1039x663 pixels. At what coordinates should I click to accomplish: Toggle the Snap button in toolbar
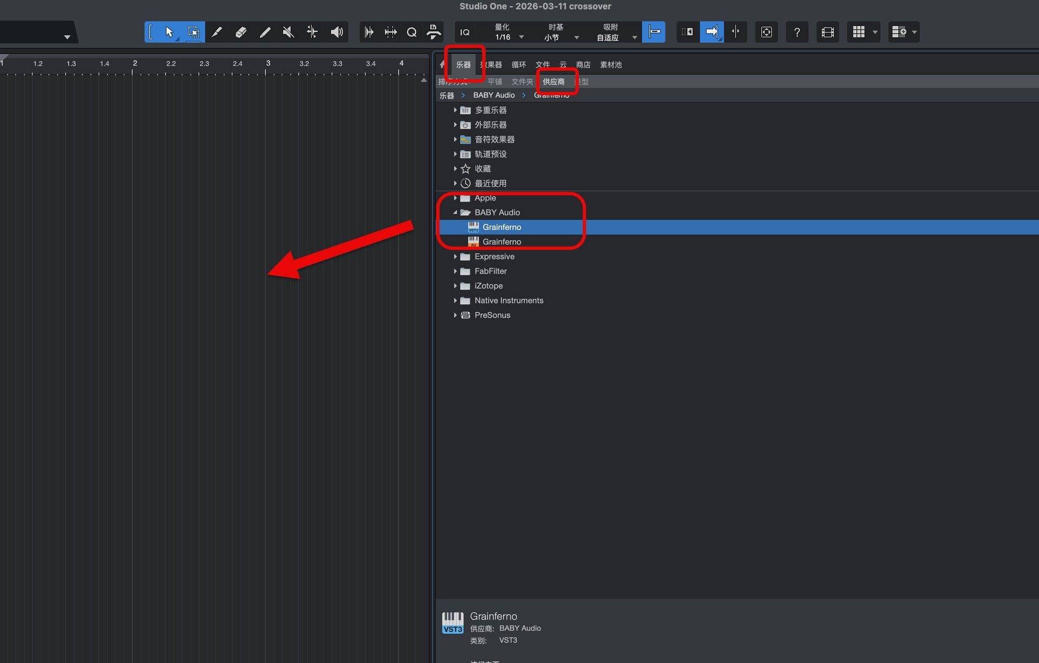pyautogui.click(x=654, y=32)
